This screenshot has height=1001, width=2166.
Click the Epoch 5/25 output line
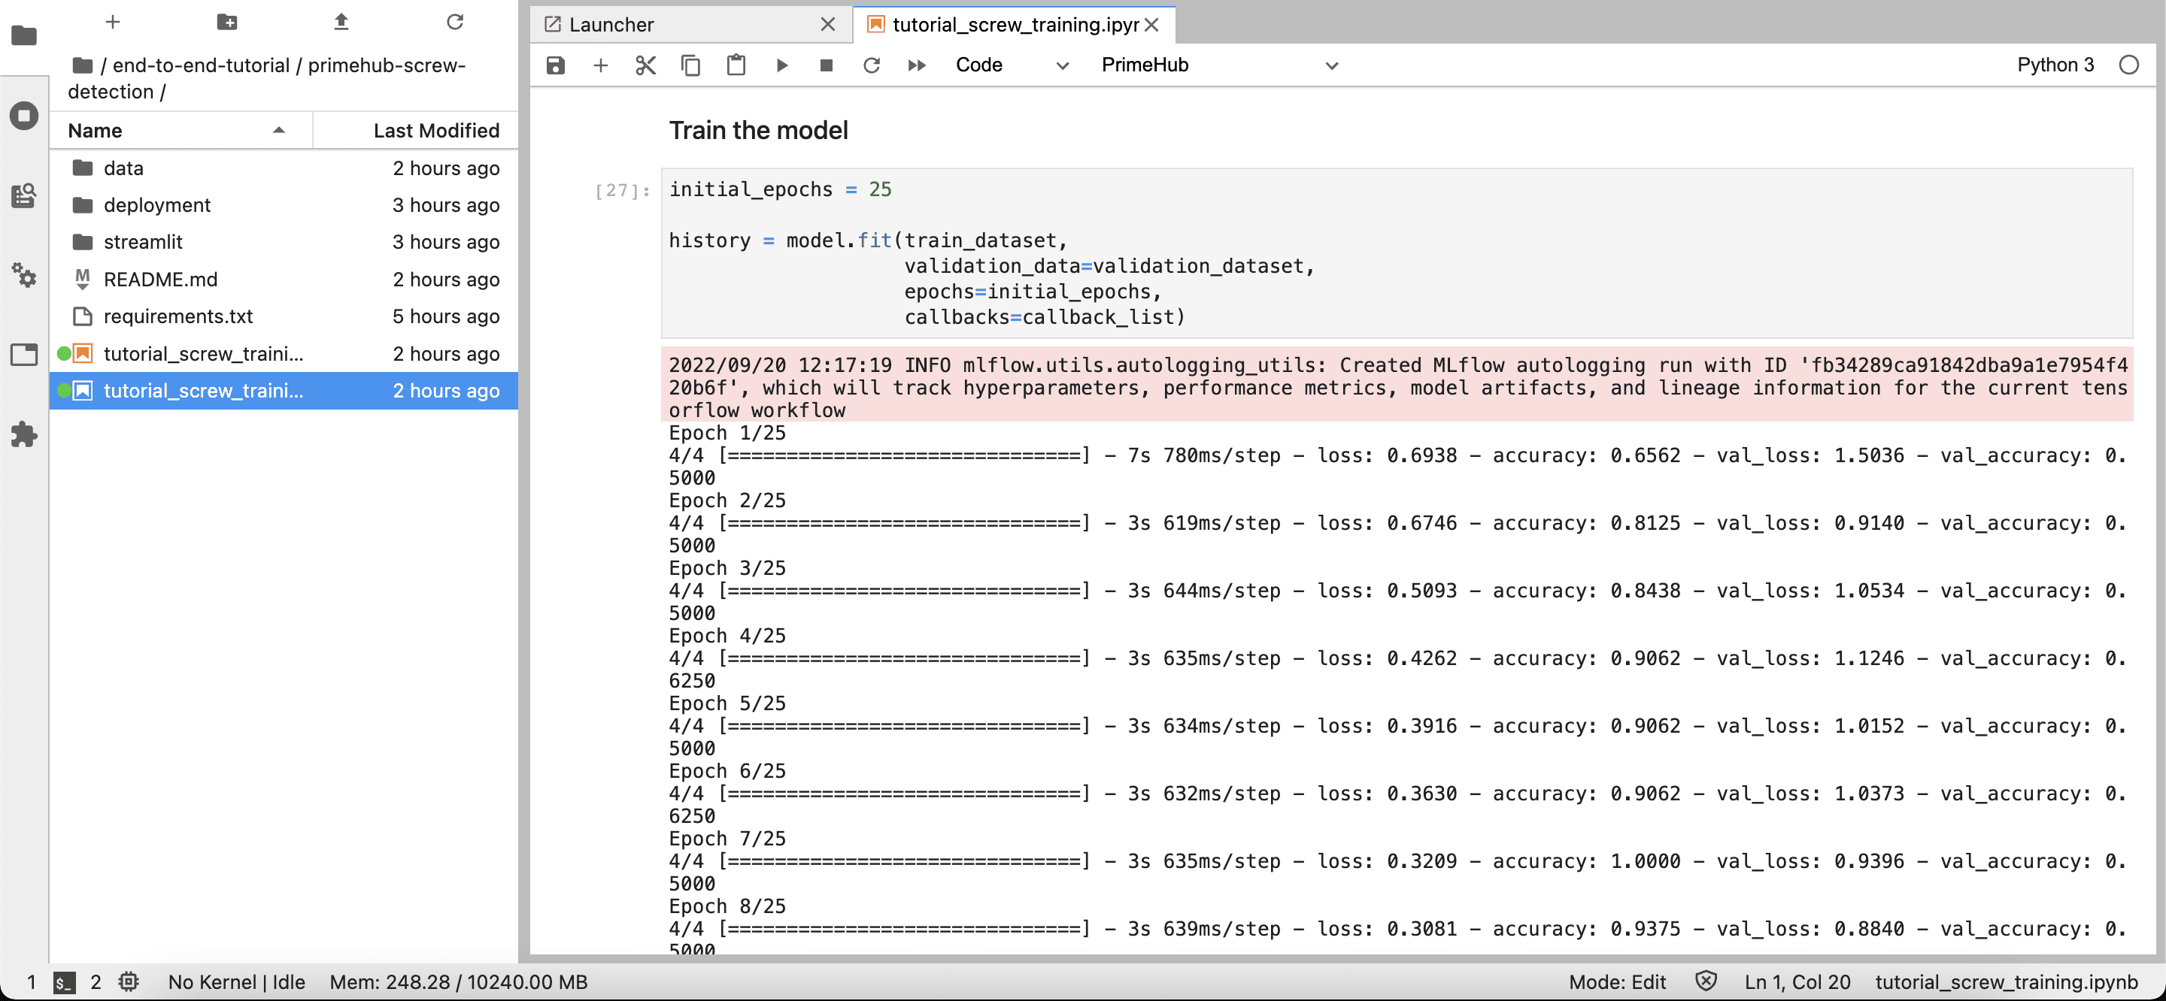coord(727,703)
